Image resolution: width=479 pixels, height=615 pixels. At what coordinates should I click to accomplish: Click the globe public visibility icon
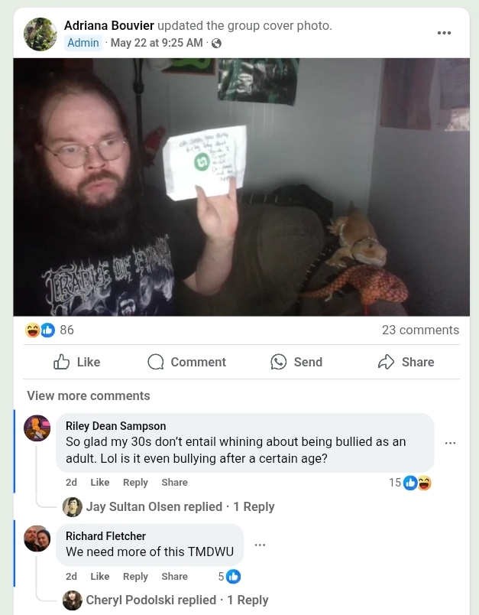[216, 43]
